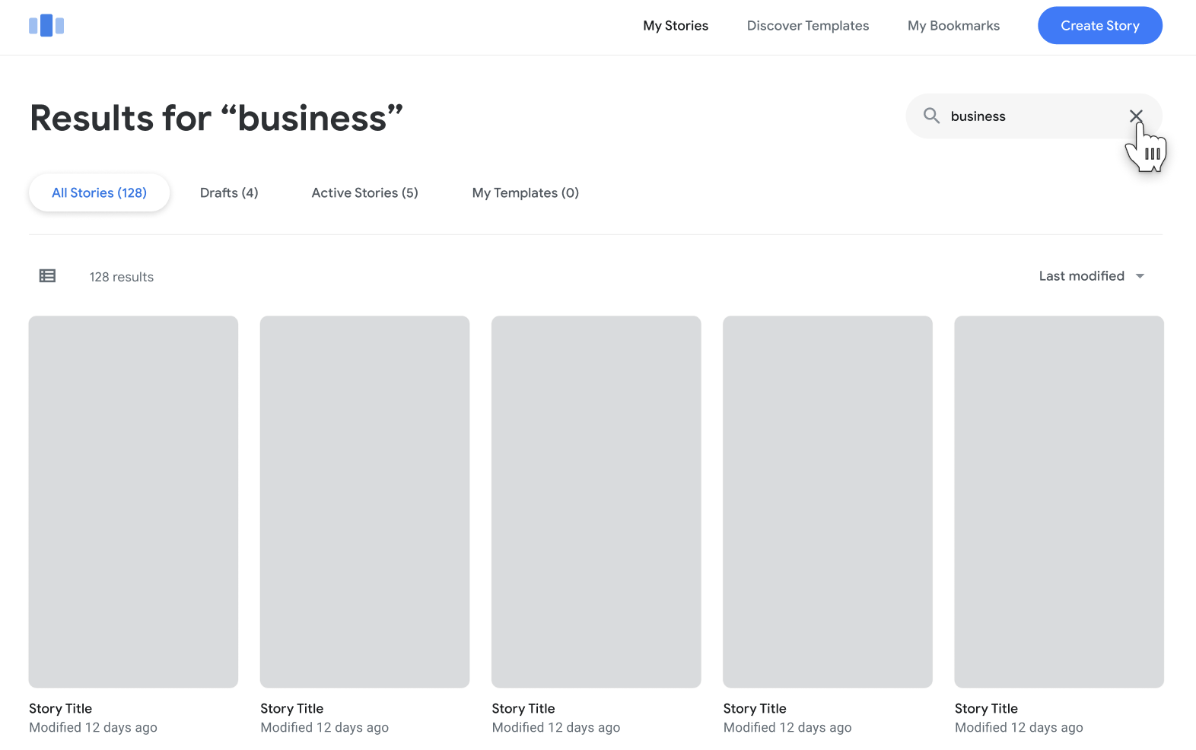
Task: Clear the search field with X icon
Action: [1136, 116]
